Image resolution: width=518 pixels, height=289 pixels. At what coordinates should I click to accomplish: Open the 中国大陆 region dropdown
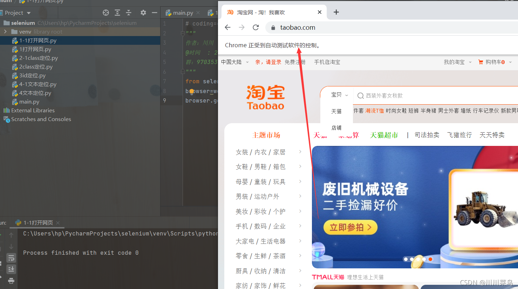tap(235, 62)
